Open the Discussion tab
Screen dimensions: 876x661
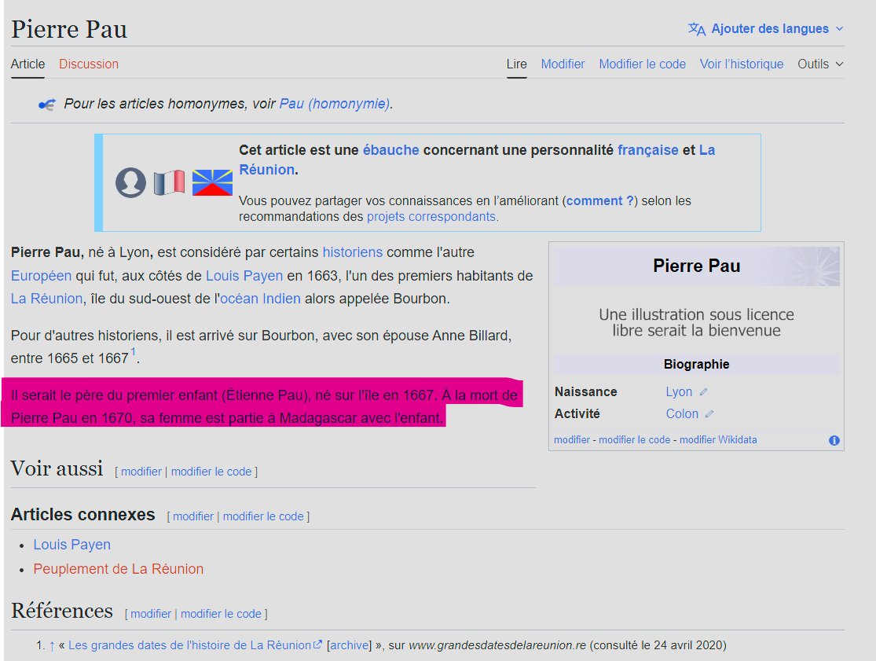point(89,64)
